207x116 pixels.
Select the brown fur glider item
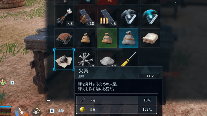click(x=64, y=38)
